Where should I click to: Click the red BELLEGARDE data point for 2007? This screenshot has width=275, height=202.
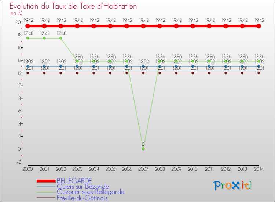tap(143, 26)
